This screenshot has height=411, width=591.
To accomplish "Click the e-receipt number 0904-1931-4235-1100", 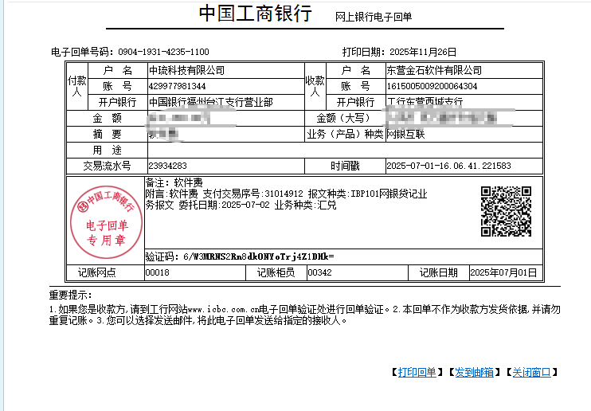I will click(x=162, y=52).
